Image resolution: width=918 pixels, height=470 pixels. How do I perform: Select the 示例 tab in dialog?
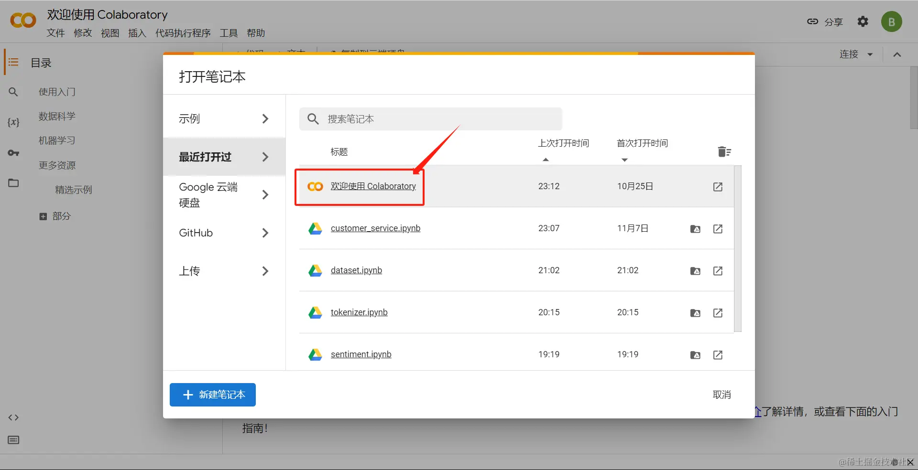click(224, 118)
